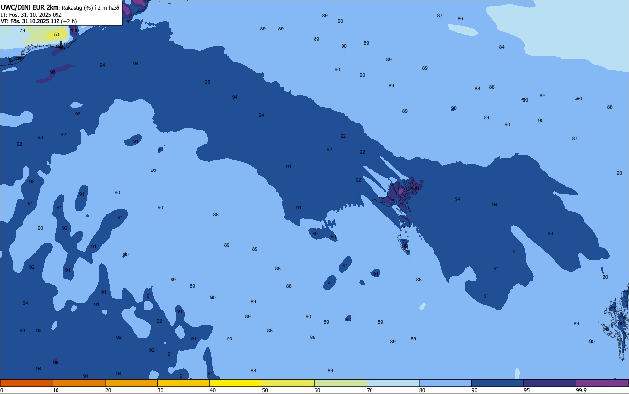Select the yellow 40–50 legend color band
The image size is (629, 394).
(236, 383)
